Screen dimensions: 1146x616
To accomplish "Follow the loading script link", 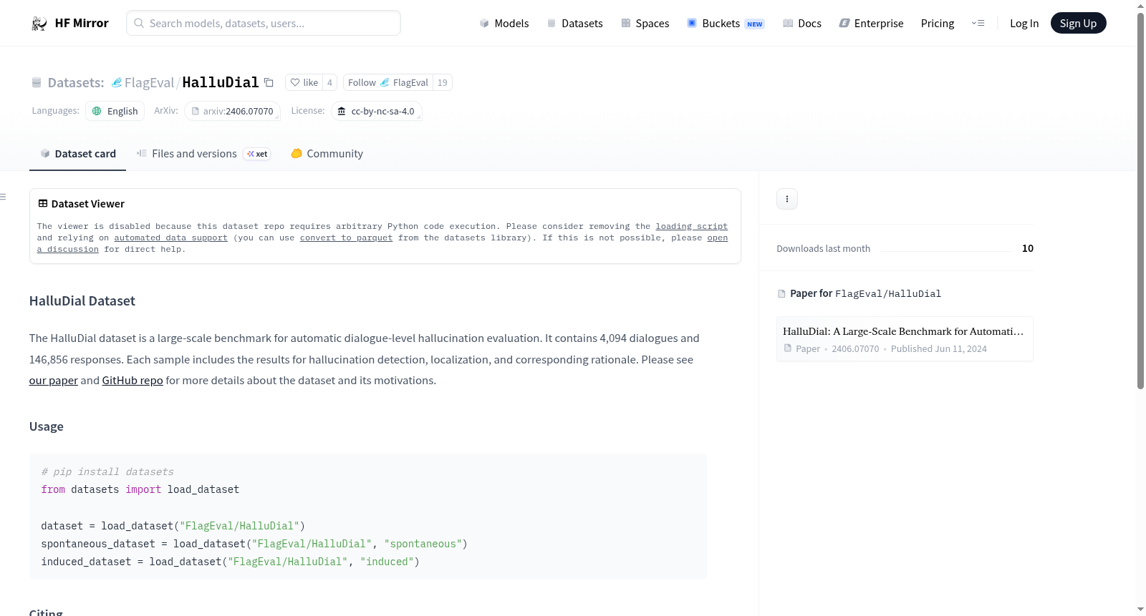I will point(691,226).
